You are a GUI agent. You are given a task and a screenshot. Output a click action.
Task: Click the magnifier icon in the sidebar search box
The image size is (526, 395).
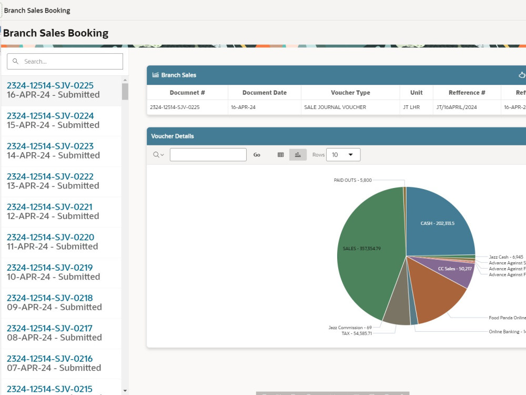(15, 61)
